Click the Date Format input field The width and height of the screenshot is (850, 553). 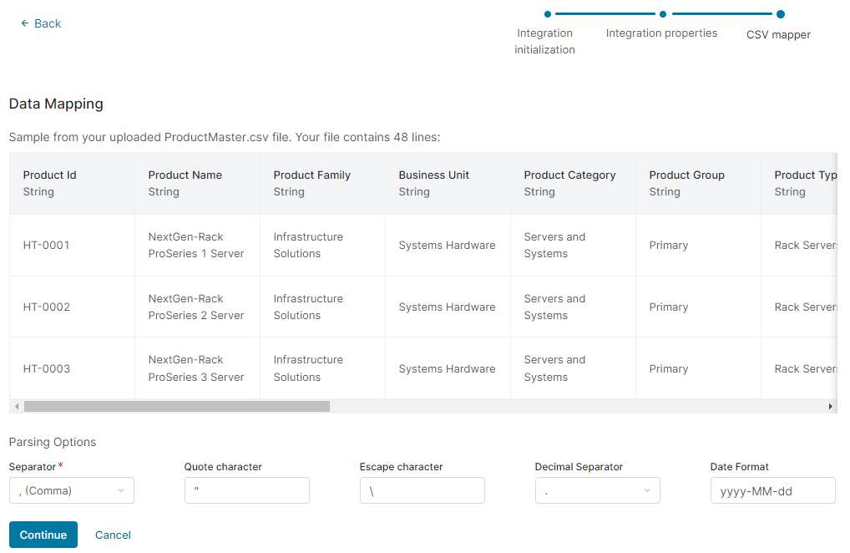click(772, 491)
